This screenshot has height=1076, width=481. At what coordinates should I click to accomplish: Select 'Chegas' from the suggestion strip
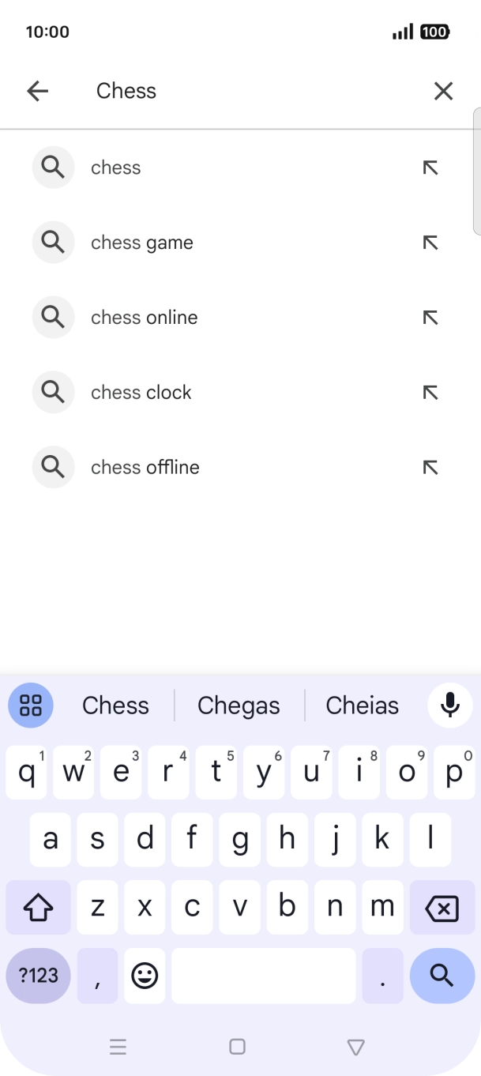click(239, 705)
